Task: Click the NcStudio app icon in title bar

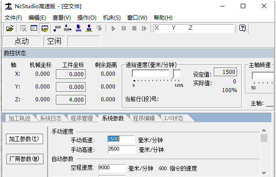Action: (8, 6)
